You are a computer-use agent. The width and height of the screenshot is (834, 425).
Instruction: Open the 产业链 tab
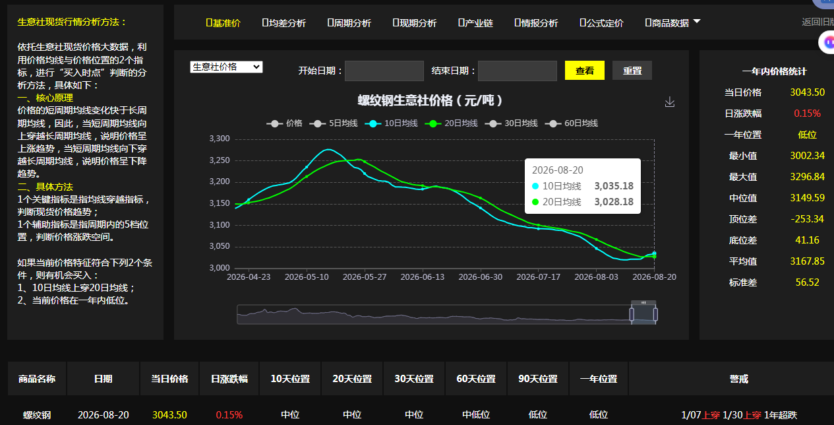pos(475,22)
